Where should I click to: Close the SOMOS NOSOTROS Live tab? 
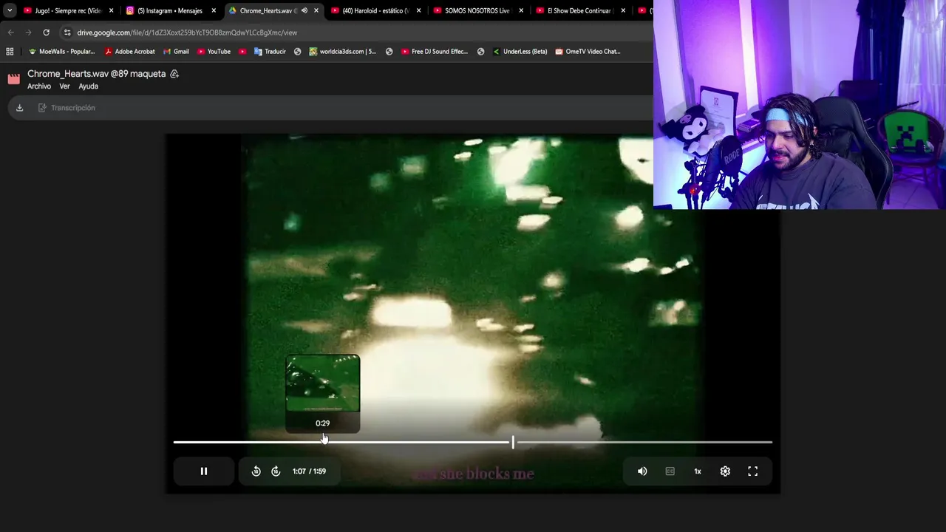tap(521, 10)
